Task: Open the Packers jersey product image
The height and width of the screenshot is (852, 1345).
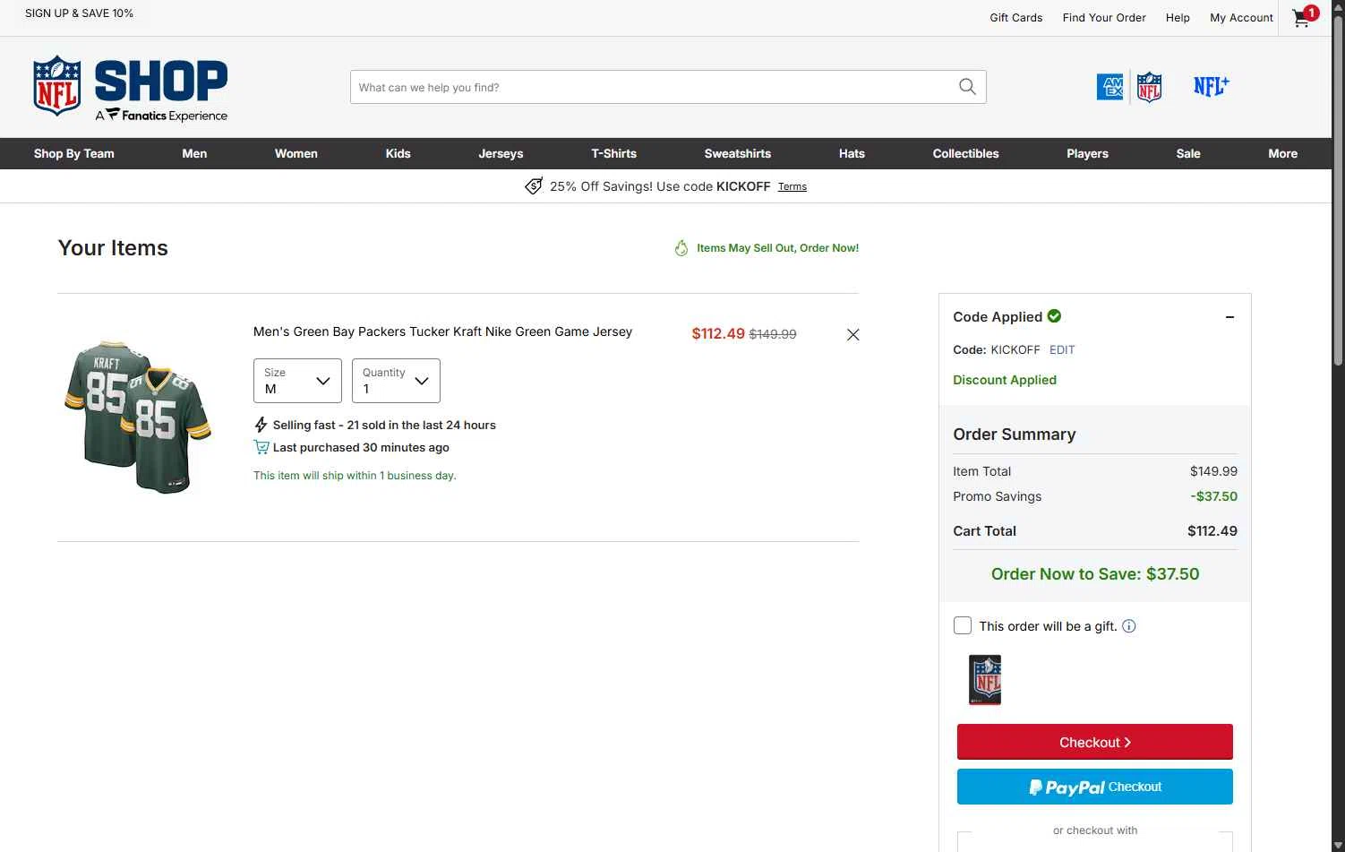Action: (139, 417)
